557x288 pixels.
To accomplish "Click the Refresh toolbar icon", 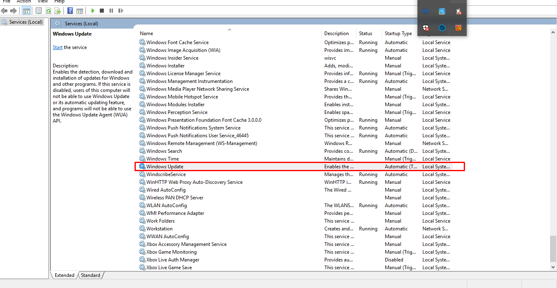I will tap(48, 11).
